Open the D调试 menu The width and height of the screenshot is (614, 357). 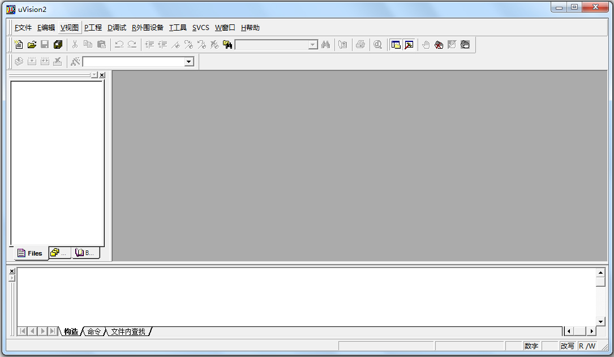click(117, 27)
